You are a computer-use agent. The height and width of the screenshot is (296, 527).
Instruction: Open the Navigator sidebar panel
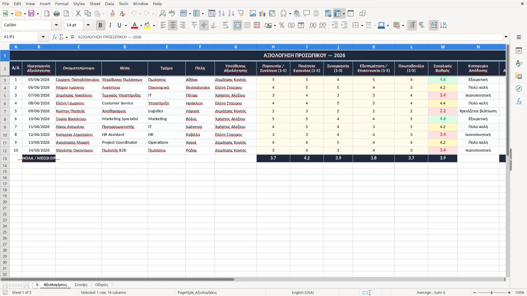519,89
